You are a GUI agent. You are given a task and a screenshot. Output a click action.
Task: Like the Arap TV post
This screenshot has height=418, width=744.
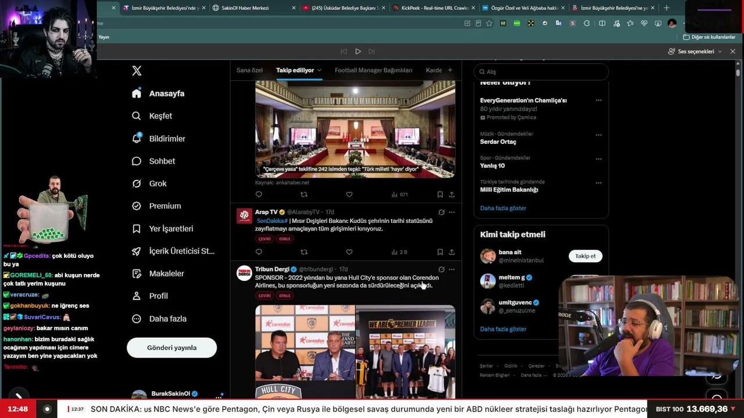pos(349,252)
